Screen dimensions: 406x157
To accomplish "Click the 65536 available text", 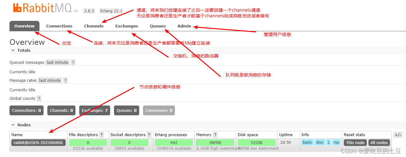I will [x=88, y=148].
